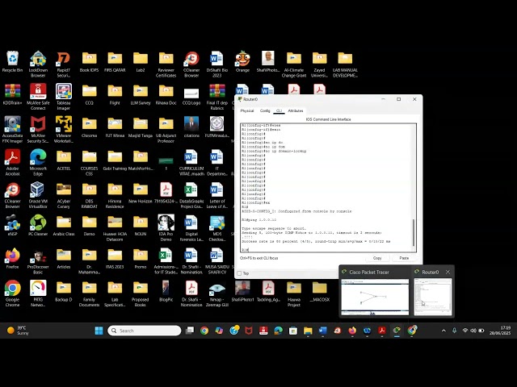Viewport: 517px width, 387px height.
Task: Select the AccessData FTK Imager desktop icon
Action: (x=13, y=130)
